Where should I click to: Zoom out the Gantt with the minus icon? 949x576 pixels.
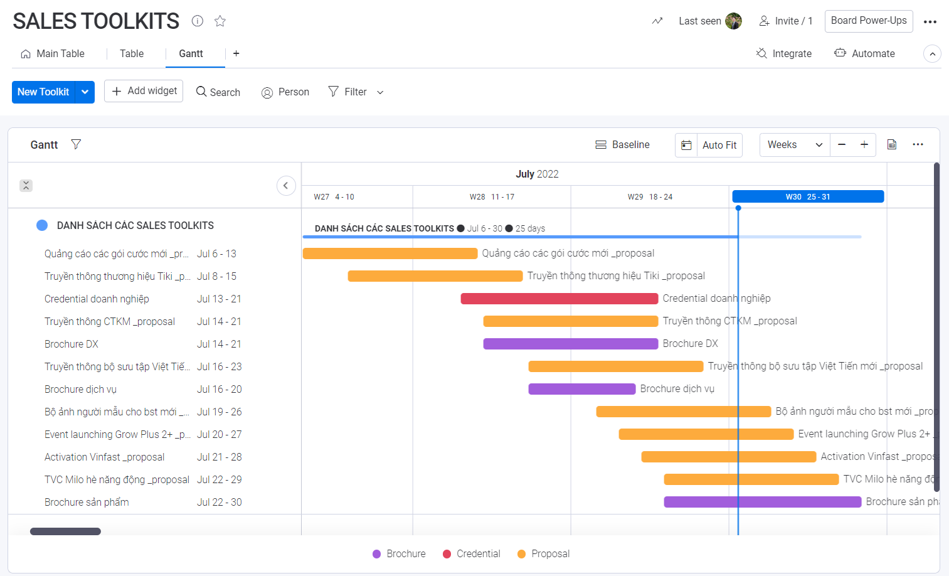(842, 144)
